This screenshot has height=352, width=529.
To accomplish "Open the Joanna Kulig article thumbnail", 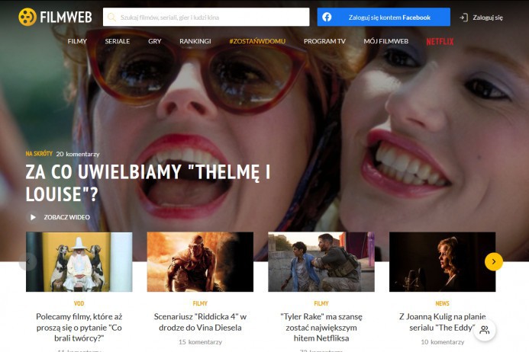I will [442, 262].
